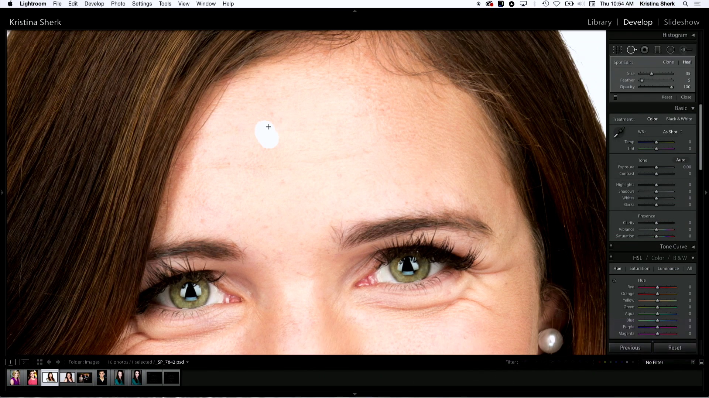
Task: Open the WB As Shot preset dropdown
Action: click(x=672, y=132)
